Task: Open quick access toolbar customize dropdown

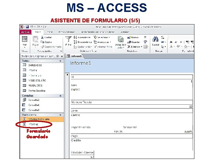Action: click(x=45, y=27)
